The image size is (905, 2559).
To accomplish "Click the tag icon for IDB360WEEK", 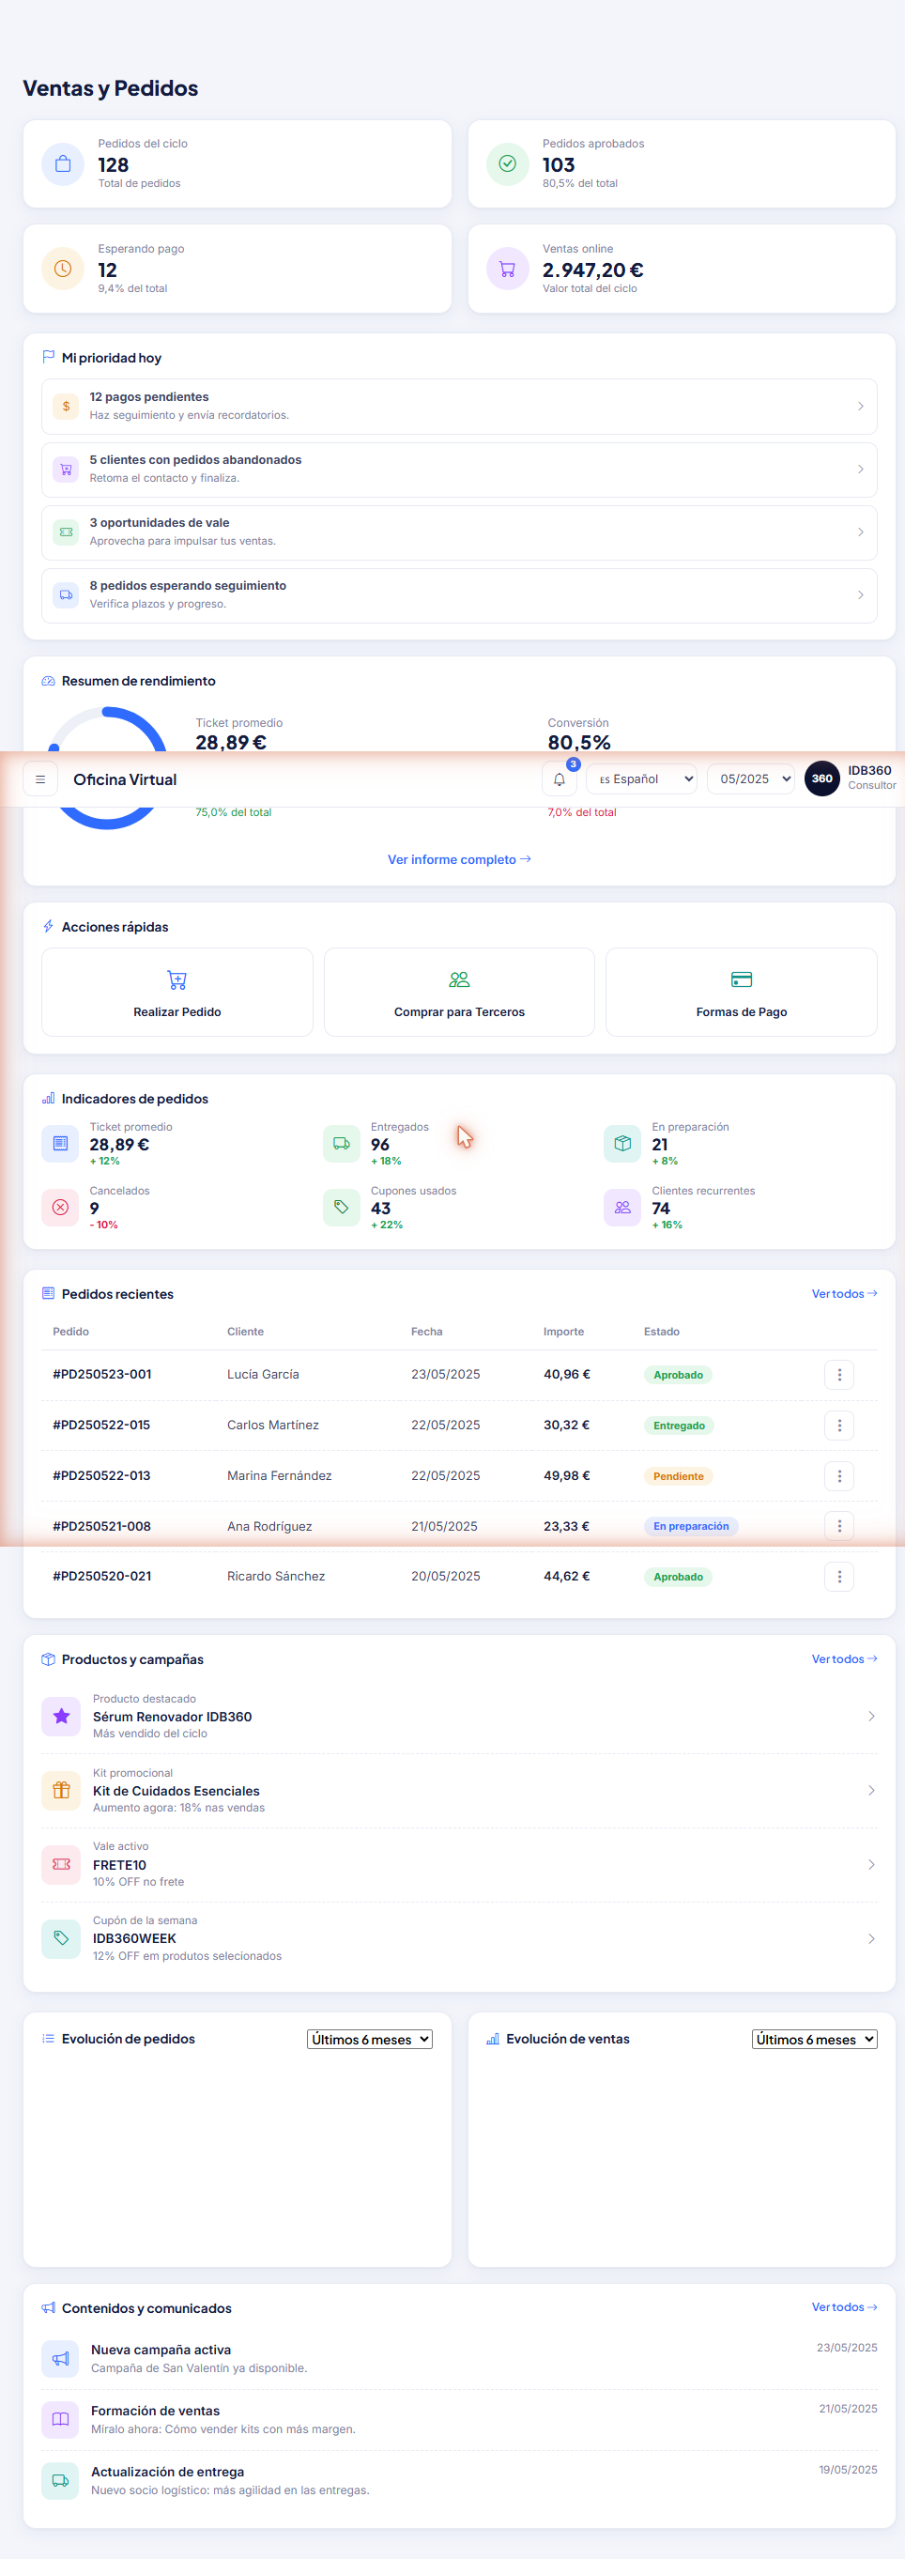I will pos(62,1939).
